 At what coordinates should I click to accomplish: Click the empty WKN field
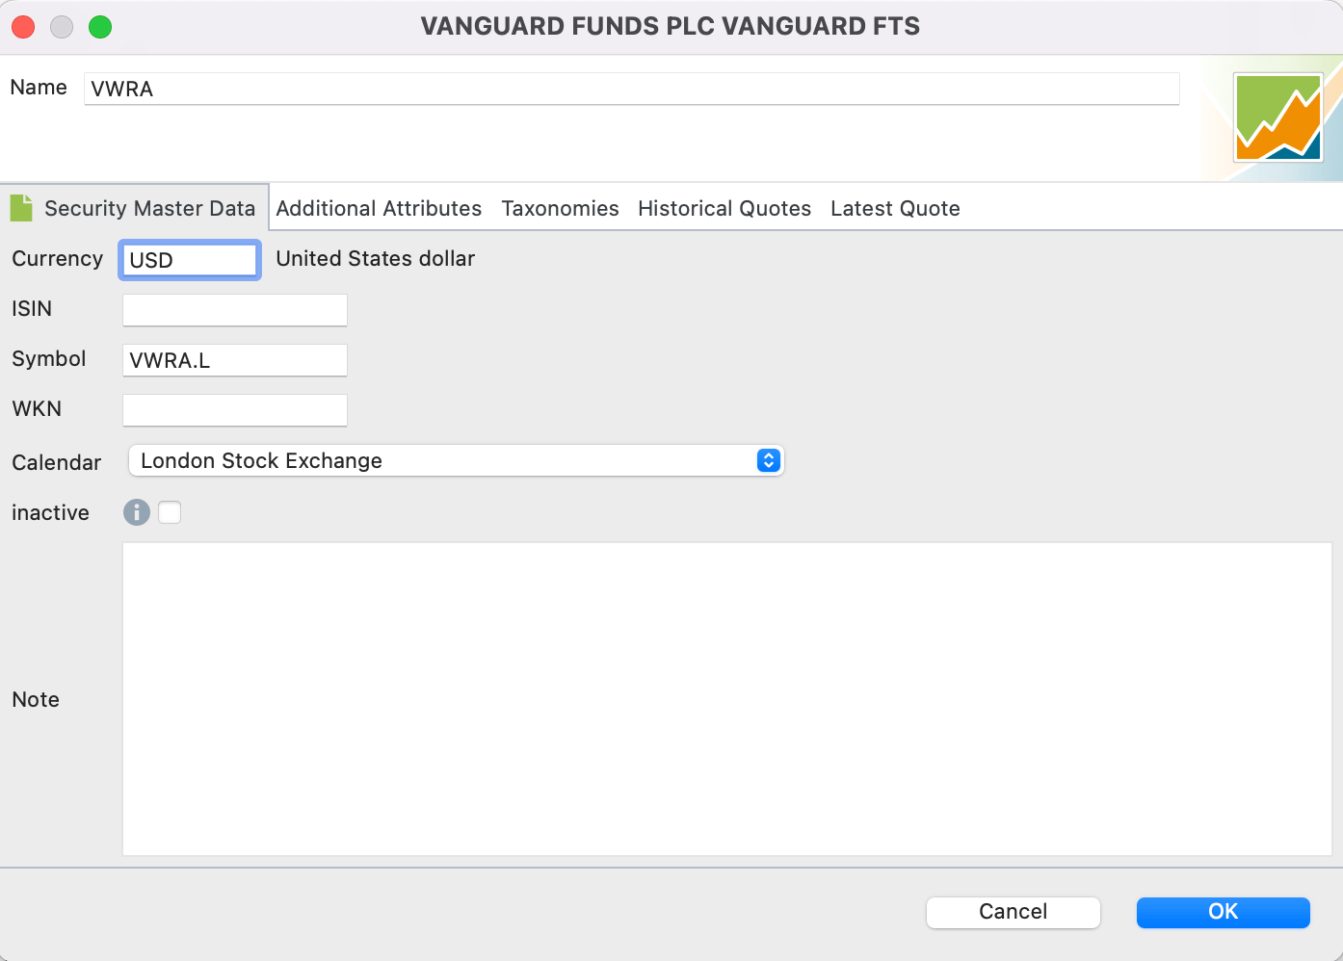click(x=235, y=410)
